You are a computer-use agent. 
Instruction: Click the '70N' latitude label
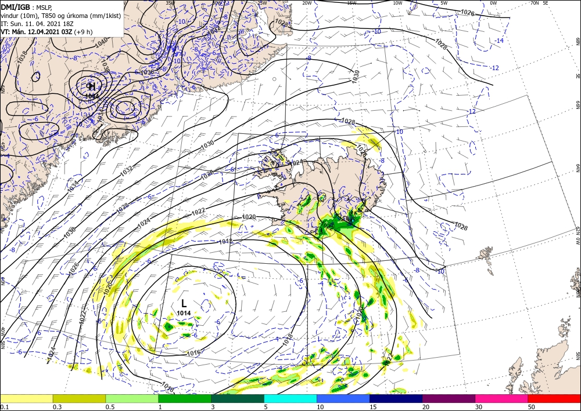535,3
